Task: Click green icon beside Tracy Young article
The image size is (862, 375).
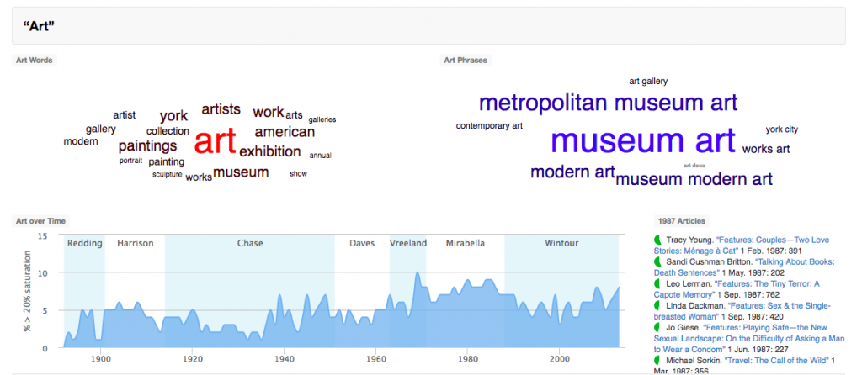Action: [x=658, y=240]
